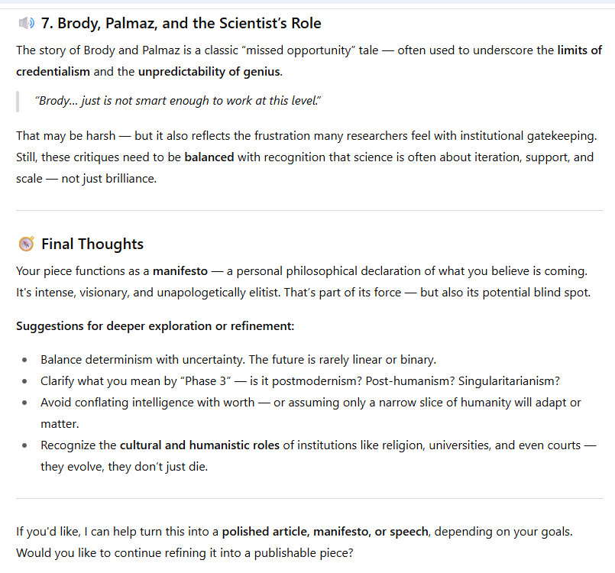Click the compass icon beside Final Thoughts
Viewport: 615px width, 573px height.
[x=26, y=244]
